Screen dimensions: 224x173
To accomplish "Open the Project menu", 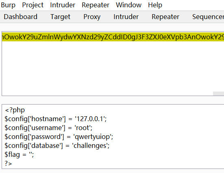I will tap(33, 5).
